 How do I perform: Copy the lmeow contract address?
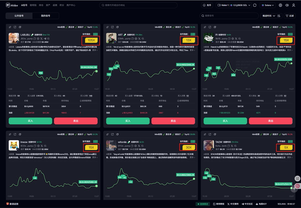point(35,146)
